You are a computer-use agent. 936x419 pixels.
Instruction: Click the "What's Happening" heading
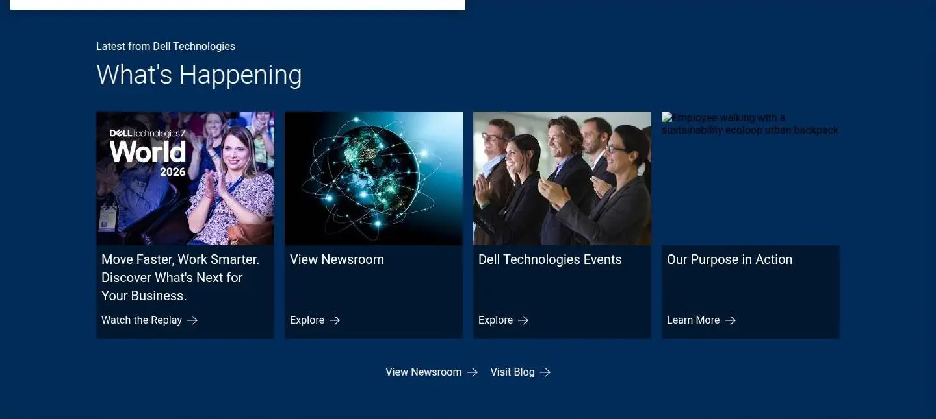click(199, 75)
